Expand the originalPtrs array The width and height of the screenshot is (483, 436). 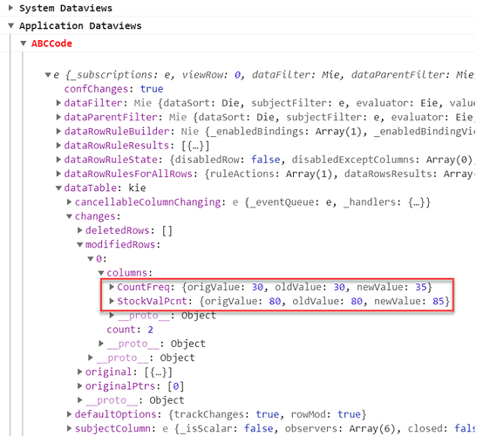[80, 385]
